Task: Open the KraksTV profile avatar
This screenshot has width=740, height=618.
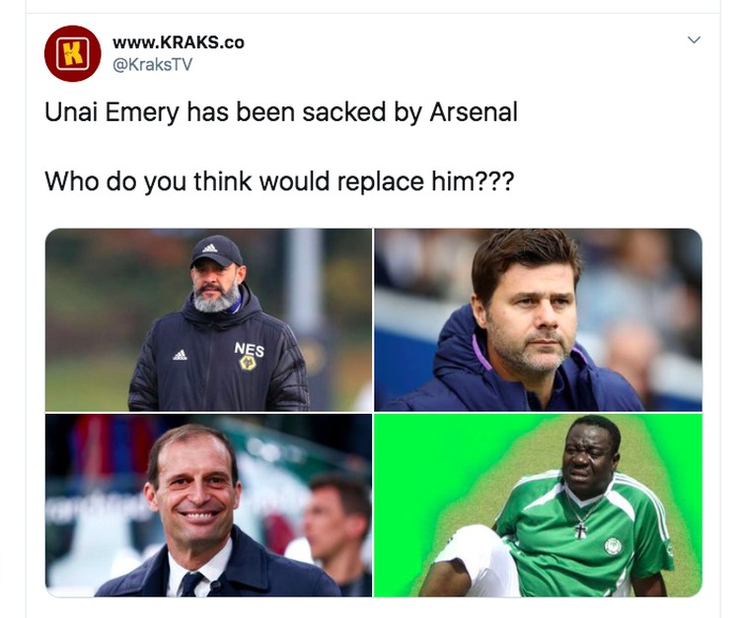Action: pyautogui.click(x=72, y=53)
